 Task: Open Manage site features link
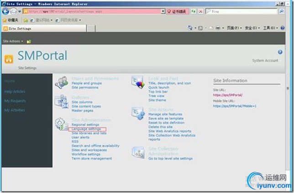[165, 115]
